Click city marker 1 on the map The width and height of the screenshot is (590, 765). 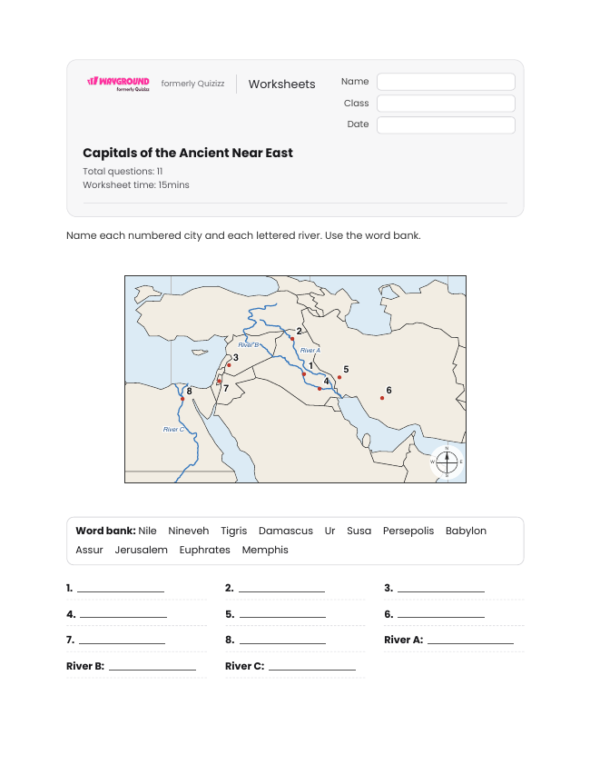click(x=304, y=374)
